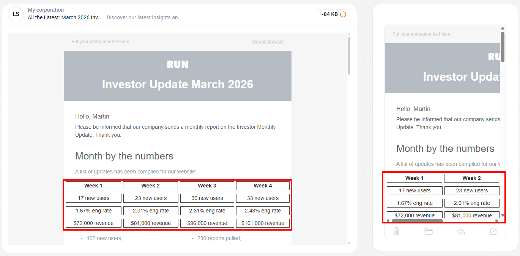Select the "Week 1" table header cell
The width and height of the screenshot is (520, 256).
click(x=93, y=185)
